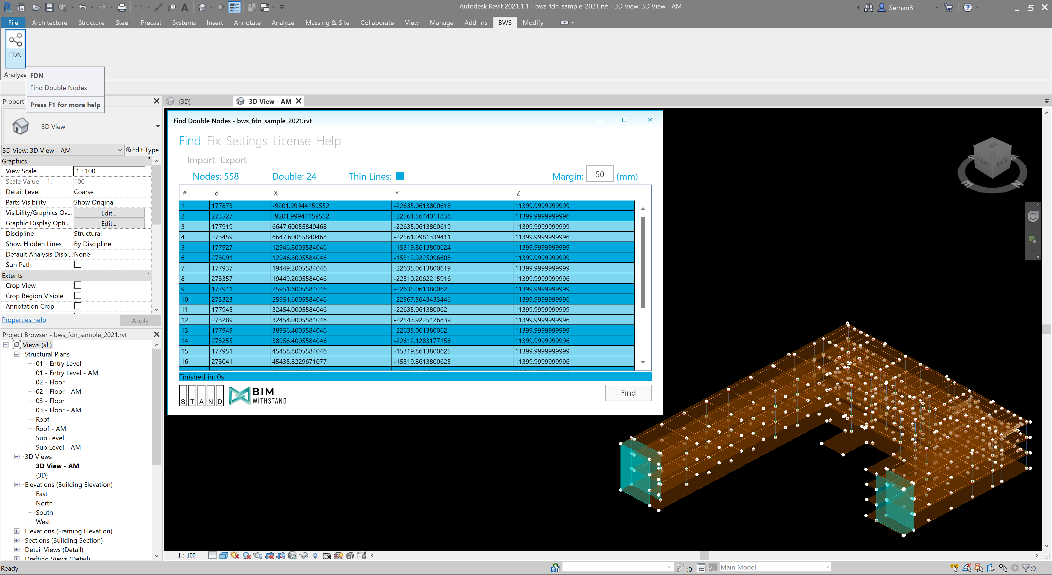This screenshot has width=1052, height=575.
Task: Collapse the Structural Plans tree node
Action: [17, 354]
